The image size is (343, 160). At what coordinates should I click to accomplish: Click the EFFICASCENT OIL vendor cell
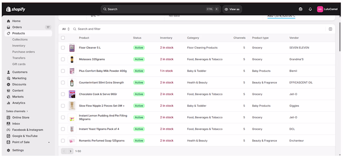tap(301, 83)
